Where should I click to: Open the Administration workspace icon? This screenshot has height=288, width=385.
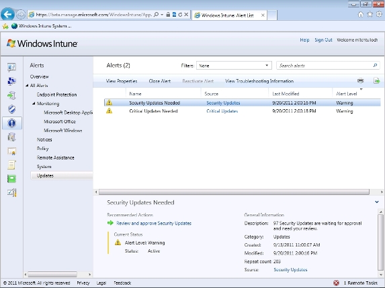pyautogui.click(x=11, y=193)
